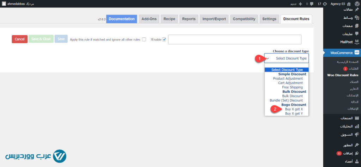Open the products box icon

point(357,118)
